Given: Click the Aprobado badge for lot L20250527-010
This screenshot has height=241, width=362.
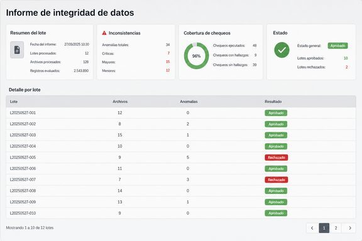Looking at the screenshot, I should click(276, 213).
